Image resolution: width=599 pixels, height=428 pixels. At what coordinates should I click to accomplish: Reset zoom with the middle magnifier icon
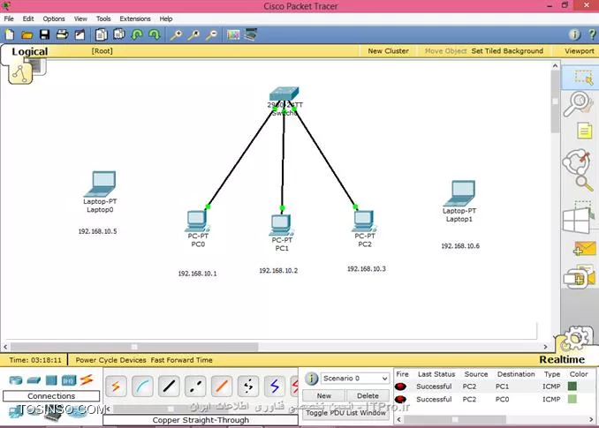point(193,35)
